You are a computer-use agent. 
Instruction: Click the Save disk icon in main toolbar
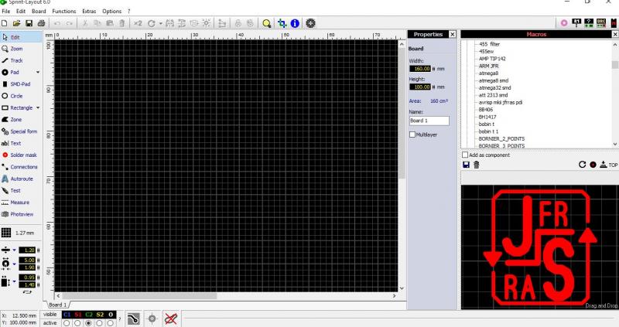coord(29,23)
